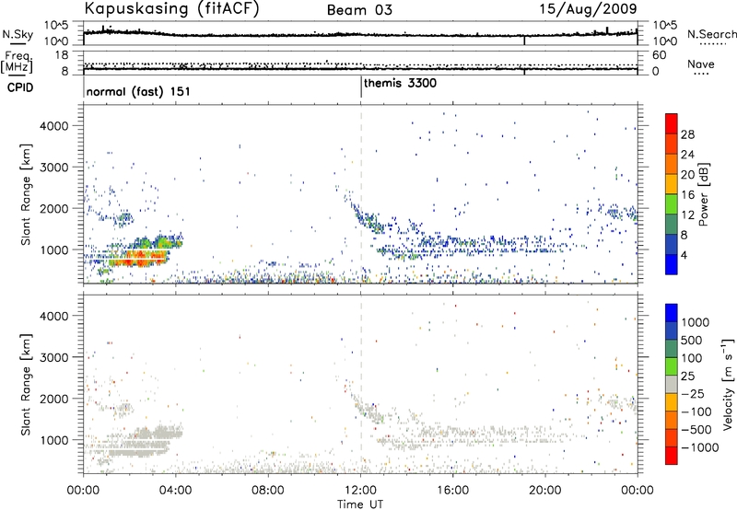This screenshot has width=737, height=510.
Task: Click the 'N.Search' legend label
Action: (711, 34)
